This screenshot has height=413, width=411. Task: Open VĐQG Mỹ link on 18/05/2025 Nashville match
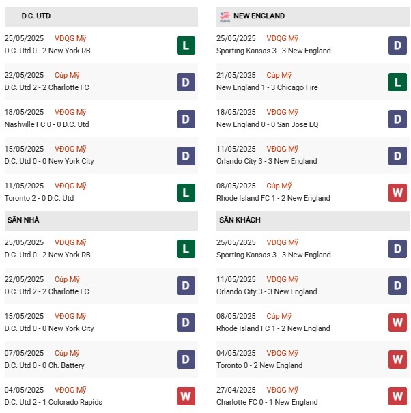70,112
